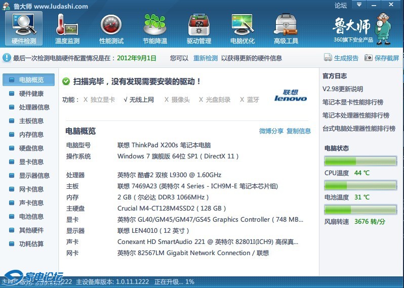This screenshot has height=288, width=404.
Task: Click the 联想 7469A23 motherboard value
Action: click(197, 186)
